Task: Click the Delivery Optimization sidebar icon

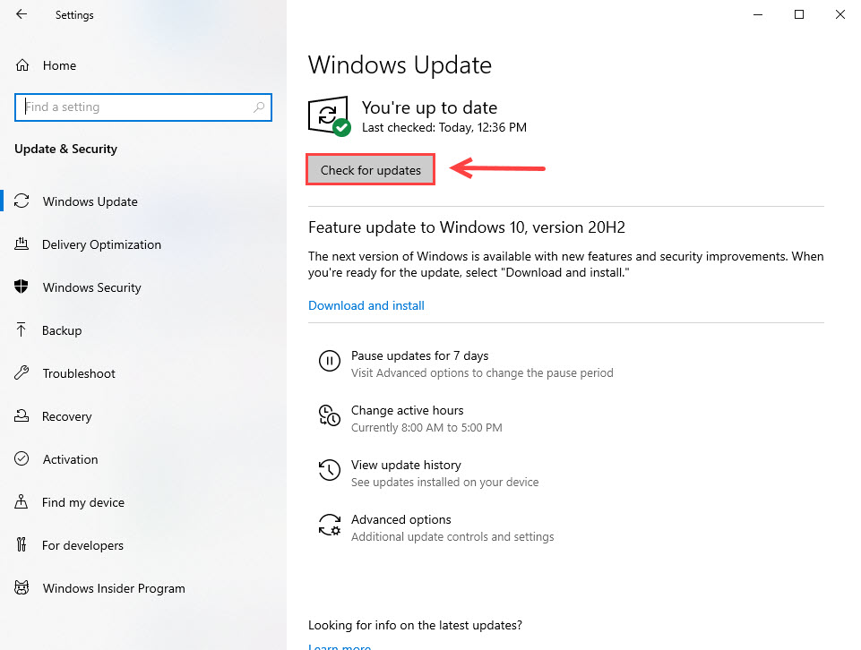Action: pyautogui.click(x=22, y=244)
